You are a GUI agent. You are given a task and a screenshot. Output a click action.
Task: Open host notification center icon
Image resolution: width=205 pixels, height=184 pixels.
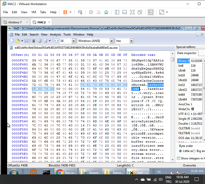click(x=196, y=179)
